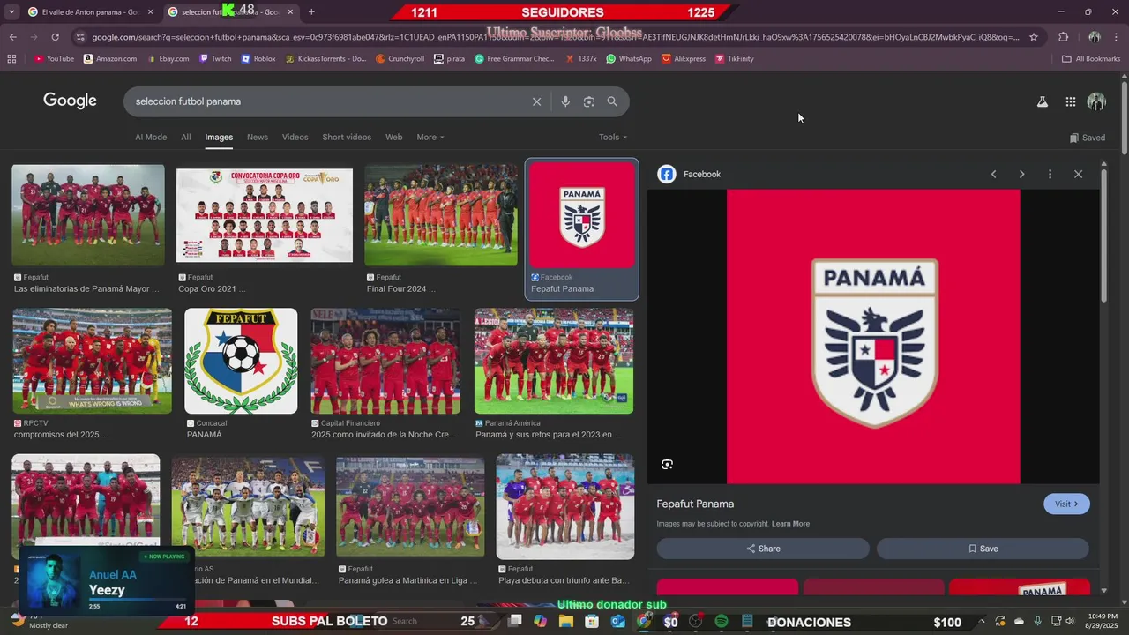1129x635 pixels.
Task: Go to previous image in preview panel
Action: (x=993, y=174)
